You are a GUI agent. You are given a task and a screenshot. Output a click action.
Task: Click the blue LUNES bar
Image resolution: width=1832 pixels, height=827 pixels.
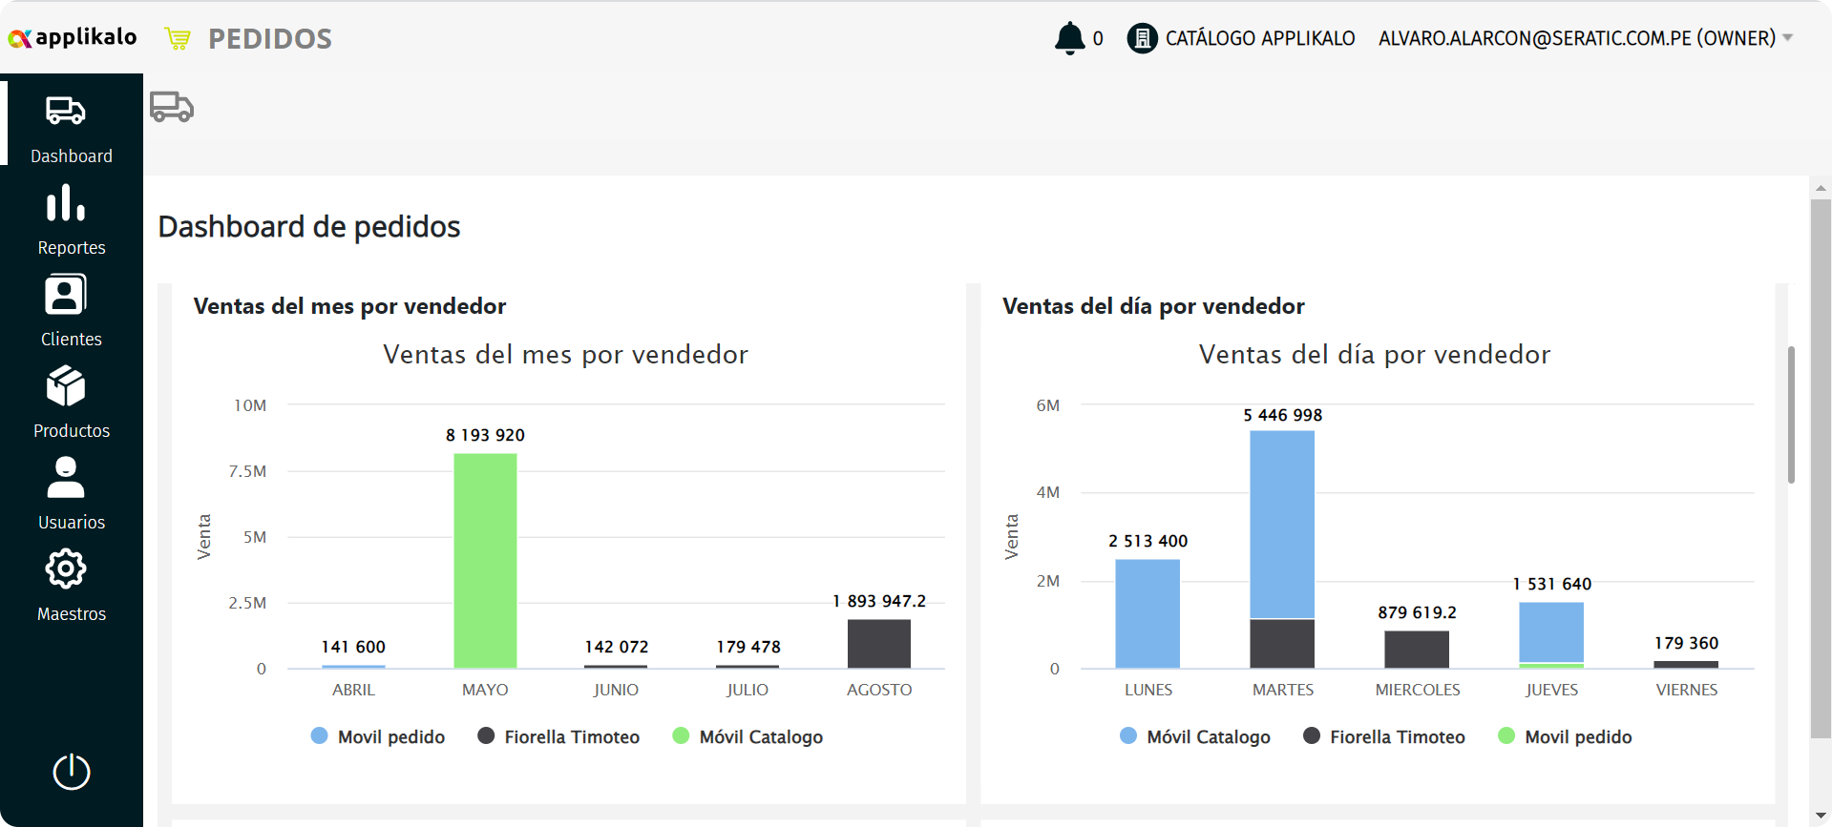[1148, 613]
